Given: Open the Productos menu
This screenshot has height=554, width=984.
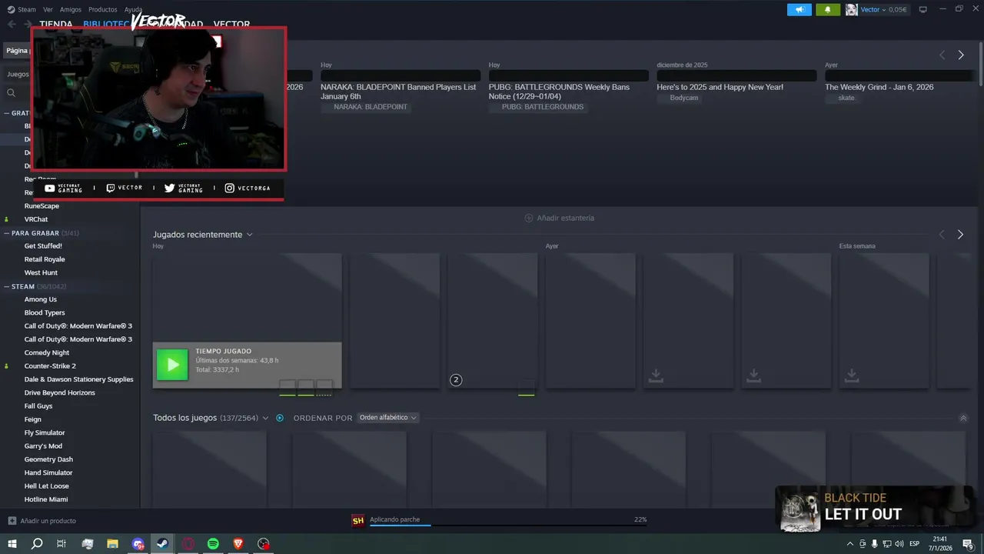Looking at the screenshot, I should click(x=102, y=9).
